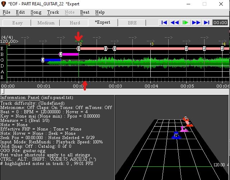Click the OGG File: guitar.ogg line

point(23,151)
